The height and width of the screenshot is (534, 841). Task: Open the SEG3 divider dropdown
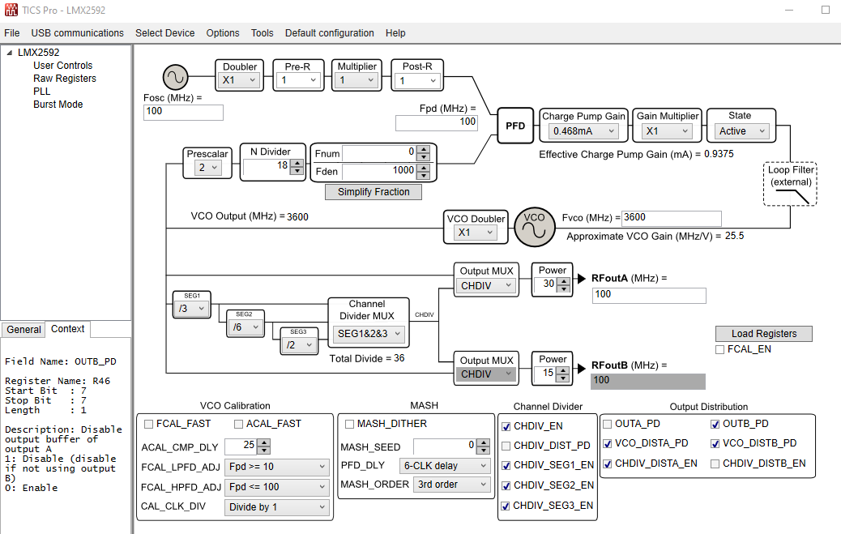(x=300, y=345)
